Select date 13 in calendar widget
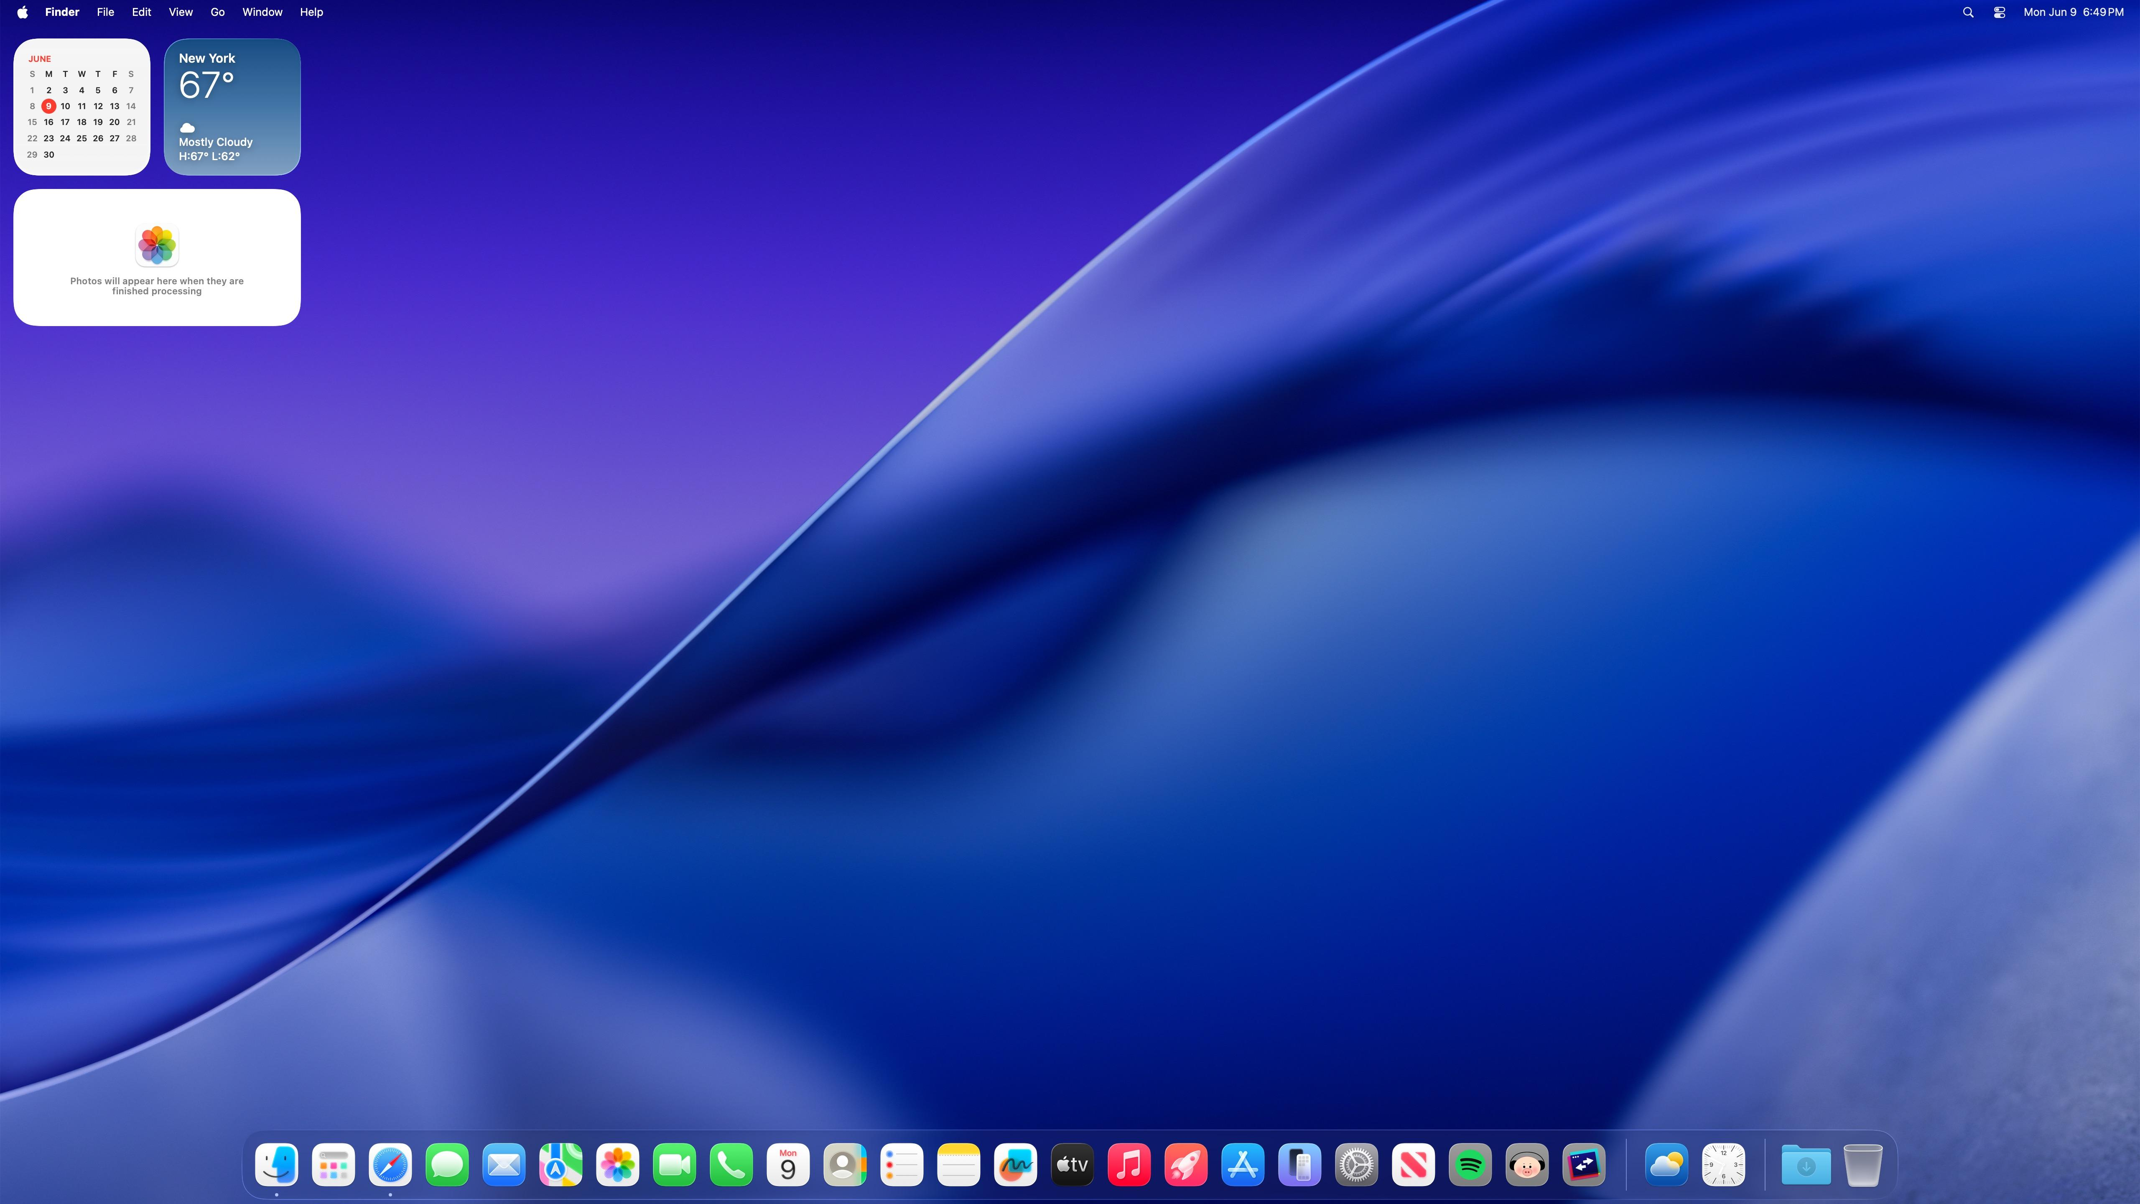This screenshot has width=2140, height=1204. (x=115, y=106)
